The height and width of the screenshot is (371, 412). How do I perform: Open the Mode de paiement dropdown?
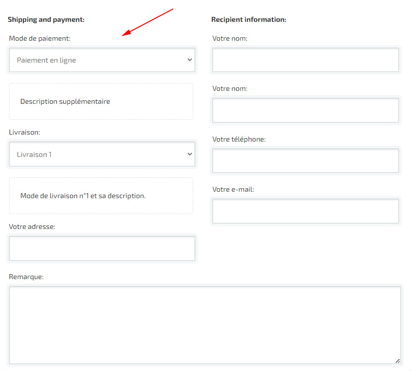[101, 60]
